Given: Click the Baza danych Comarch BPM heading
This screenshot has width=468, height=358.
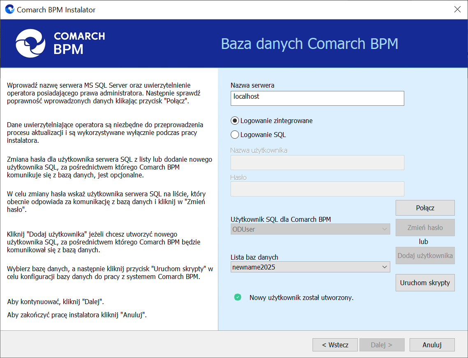Looking at the screenshot, I should click(x=310, y=44).
